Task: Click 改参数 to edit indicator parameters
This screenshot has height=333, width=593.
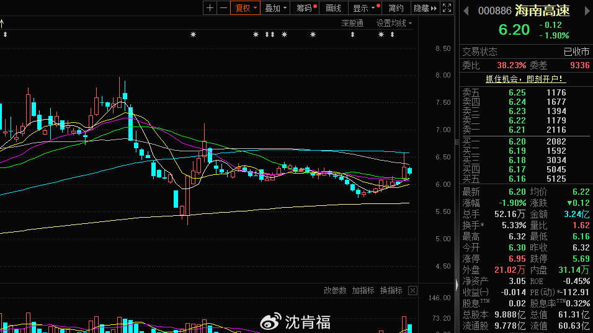Action: (335, 291)
